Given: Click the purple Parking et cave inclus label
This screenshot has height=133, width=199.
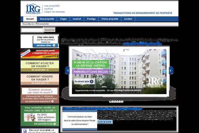Looking at the screenshot, I should (x=91, y=72).
